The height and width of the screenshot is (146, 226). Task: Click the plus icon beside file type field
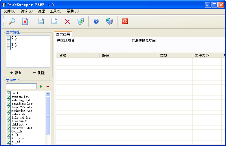coord(41,86)
